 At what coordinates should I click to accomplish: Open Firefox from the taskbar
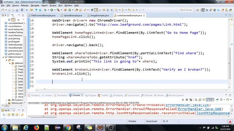click(36, 128)
